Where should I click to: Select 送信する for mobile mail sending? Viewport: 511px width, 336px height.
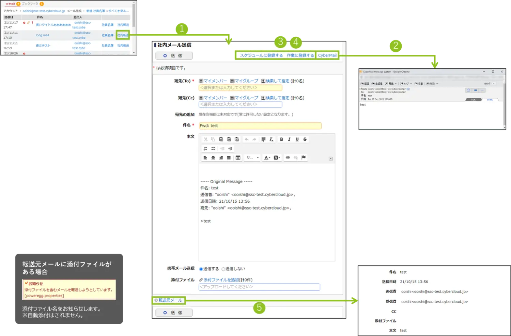[201, 269]
